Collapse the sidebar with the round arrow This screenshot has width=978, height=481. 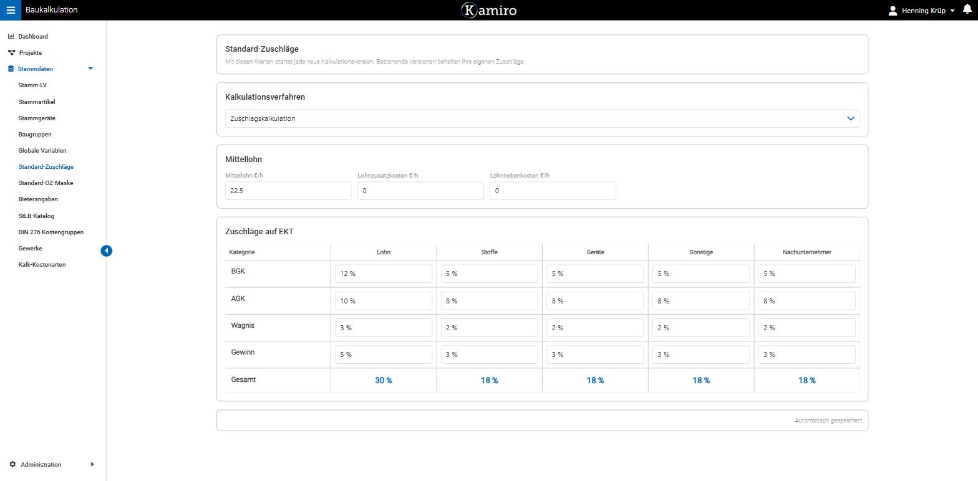pos(107,250)
